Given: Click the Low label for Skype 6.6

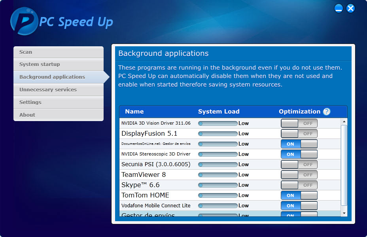Looking at the screenshot, I should [x=244, y=185].
